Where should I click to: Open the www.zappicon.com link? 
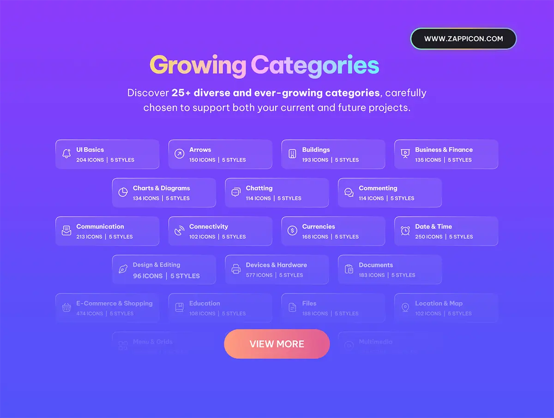[463, 39]
